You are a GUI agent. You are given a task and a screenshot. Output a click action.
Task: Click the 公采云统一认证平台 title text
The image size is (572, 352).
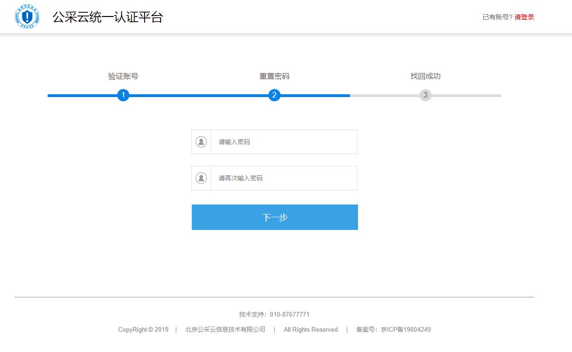tap(108, 17)
